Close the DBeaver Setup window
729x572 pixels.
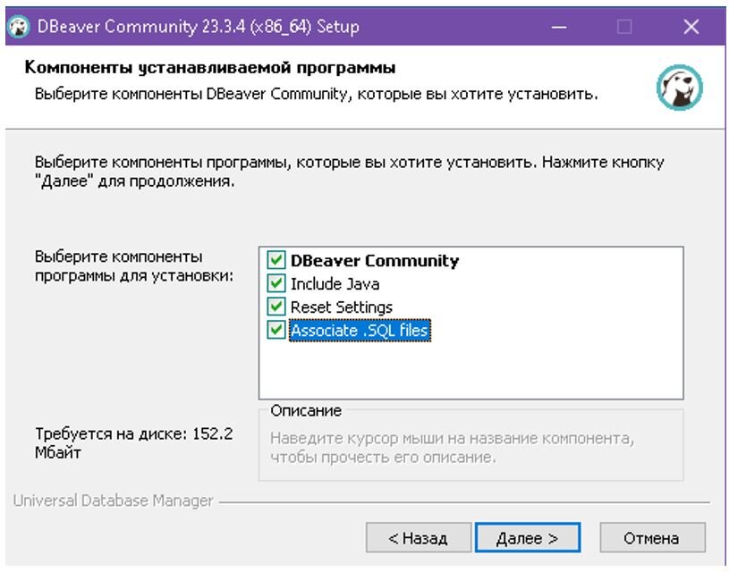(691, 27)
